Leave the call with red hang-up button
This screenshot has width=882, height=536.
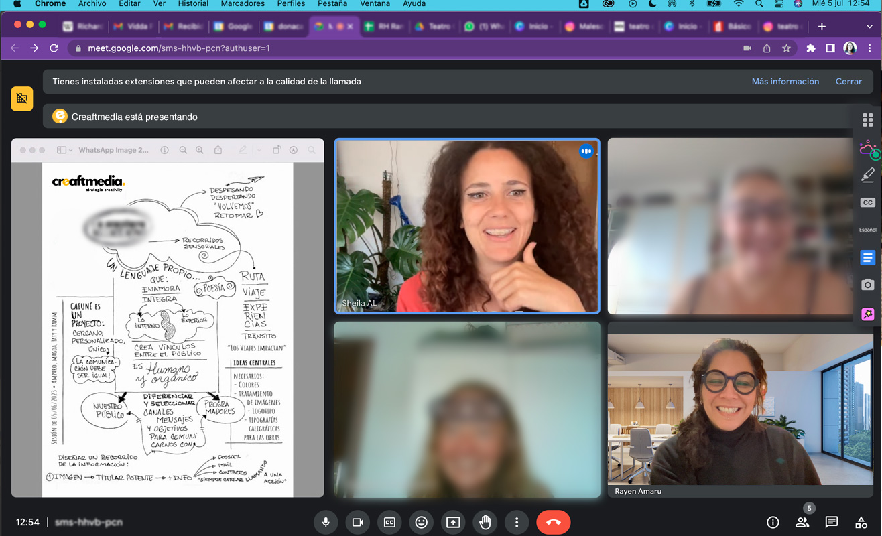click(x=553, y=522)
